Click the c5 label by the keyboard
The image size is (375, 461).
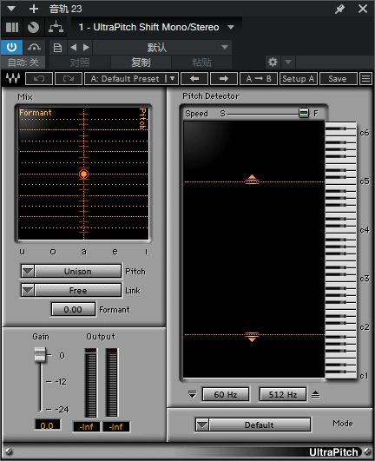click(x=365, y=181)
